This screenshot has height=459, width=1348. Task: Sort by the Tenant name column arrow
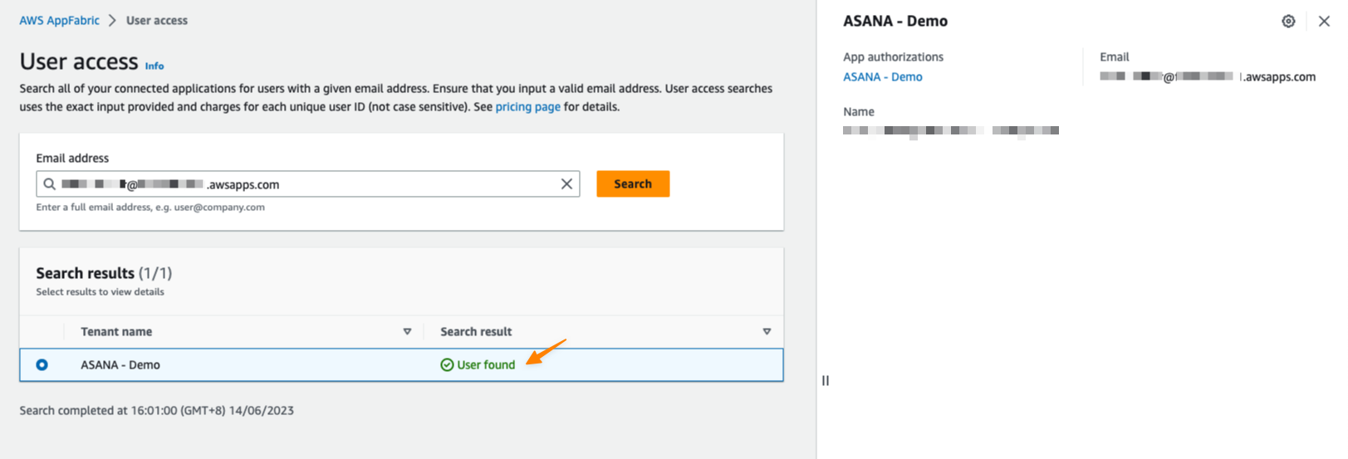(x=407, y=331)
